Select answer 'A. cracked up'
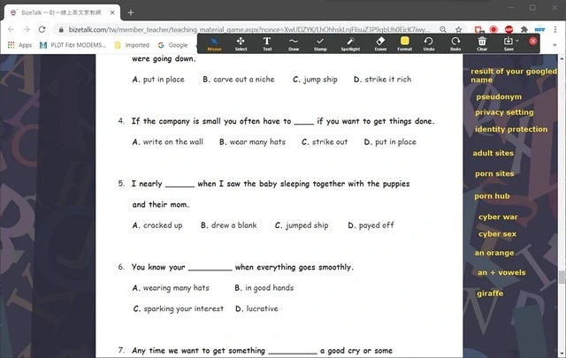Image resolution: width=566 pixels, height=358 pixels. 157,225
